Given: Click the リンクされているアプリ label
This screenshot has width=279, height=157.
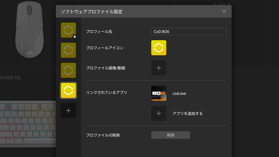Looking at the screenshot, I should pyautogui.click(x=106, y=92).
